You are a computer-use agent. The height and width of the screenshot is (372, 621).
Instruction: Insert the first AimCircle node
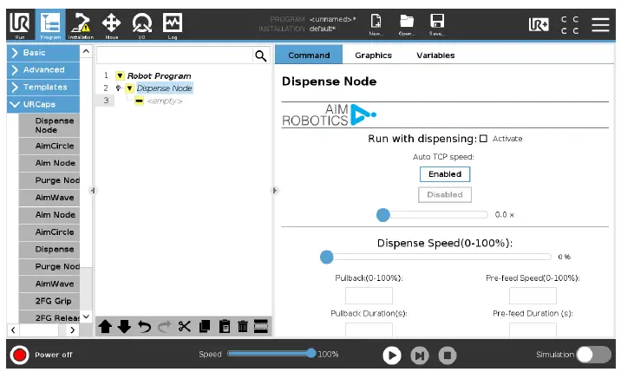coord(49,147)
